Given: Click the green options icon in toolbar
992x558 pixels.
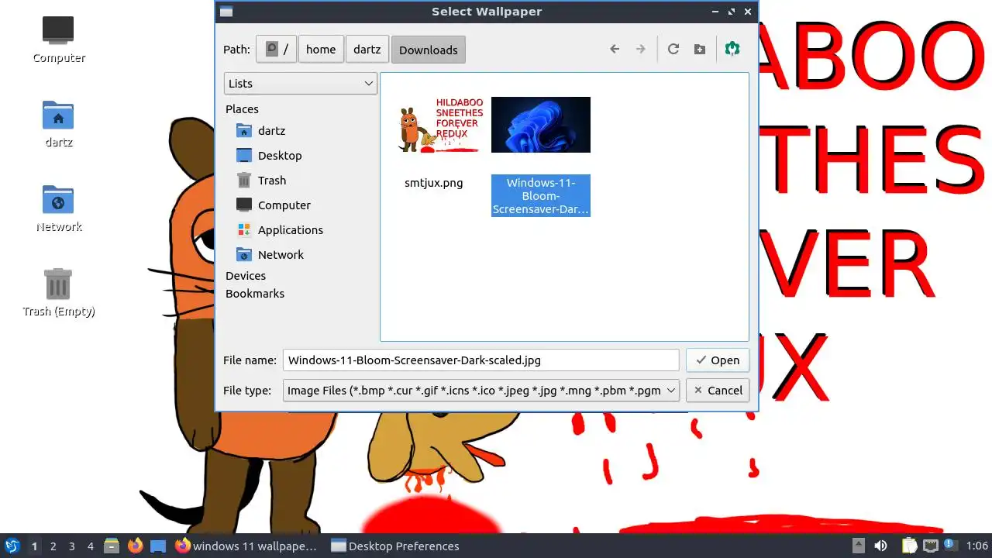Looking at the screenshot, I should click(732, 49).
